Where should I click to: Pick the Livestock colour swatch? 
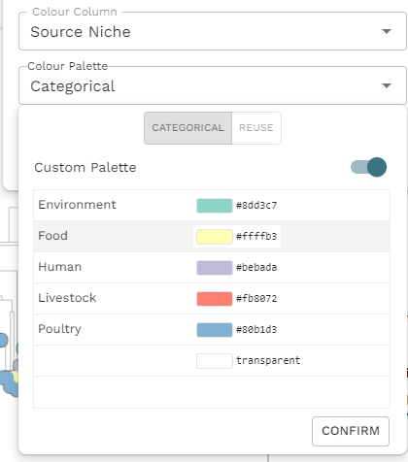tap(215, 299)
